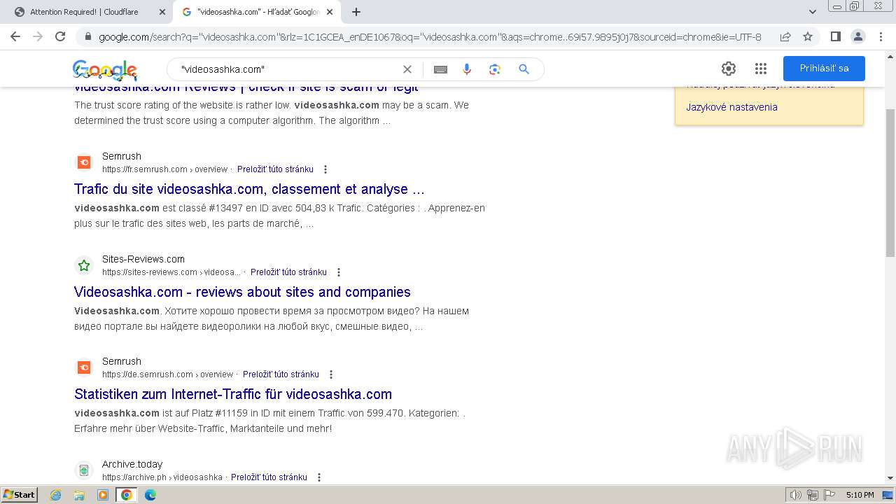Viewport: 896px width, 504px height.
Task: Open Trafic du site videosashka.com result
Action: point(249,189)
